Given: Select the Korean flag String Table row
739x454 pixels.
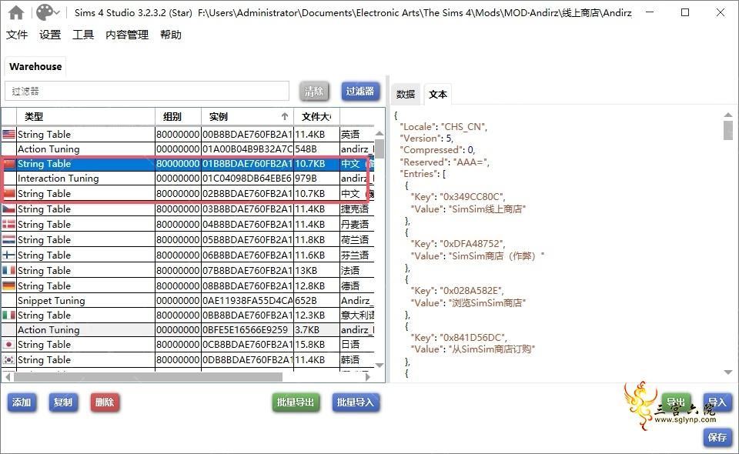Looking at the screenshot, I should point(189,360).
